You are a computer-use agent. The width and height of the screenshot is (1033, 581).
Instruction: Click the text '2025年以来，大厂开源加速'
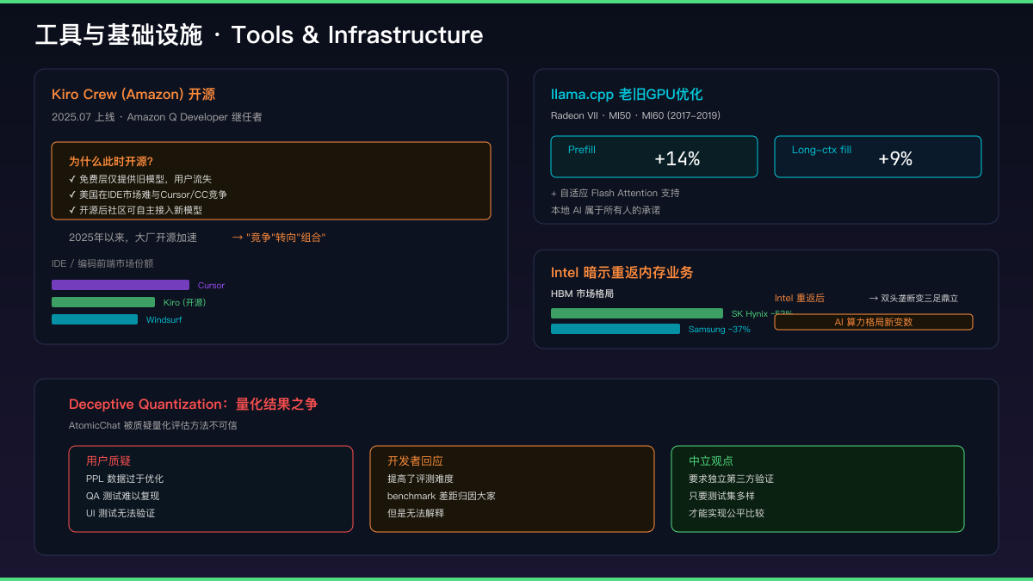coord(133,238)
